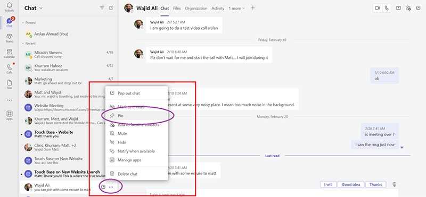
Task: Switch to the Chat tab
Action: point(165,8)
